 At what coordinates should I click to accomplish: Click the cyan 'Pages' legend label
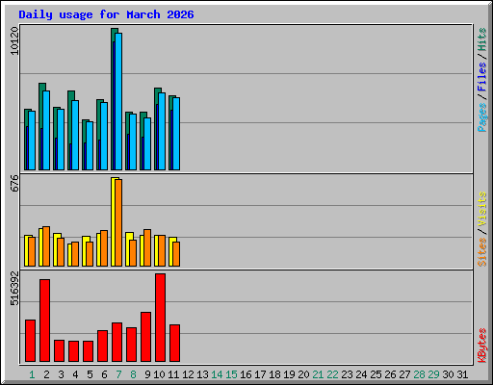pos(482,117)
